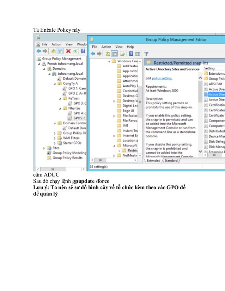Click Group Policy Management Editor title bar icon
The width and height of the screenshot is (225, 291).
pyautogui.click(x=92, y=39)
